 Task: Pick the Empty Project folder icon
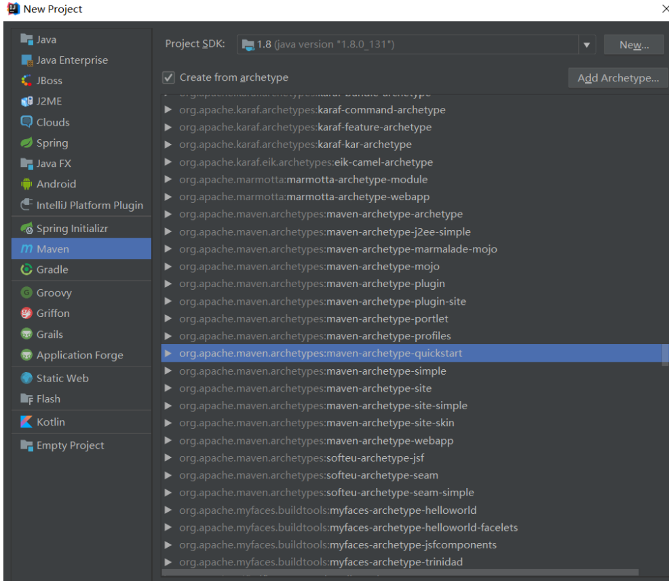pos(26,445)
